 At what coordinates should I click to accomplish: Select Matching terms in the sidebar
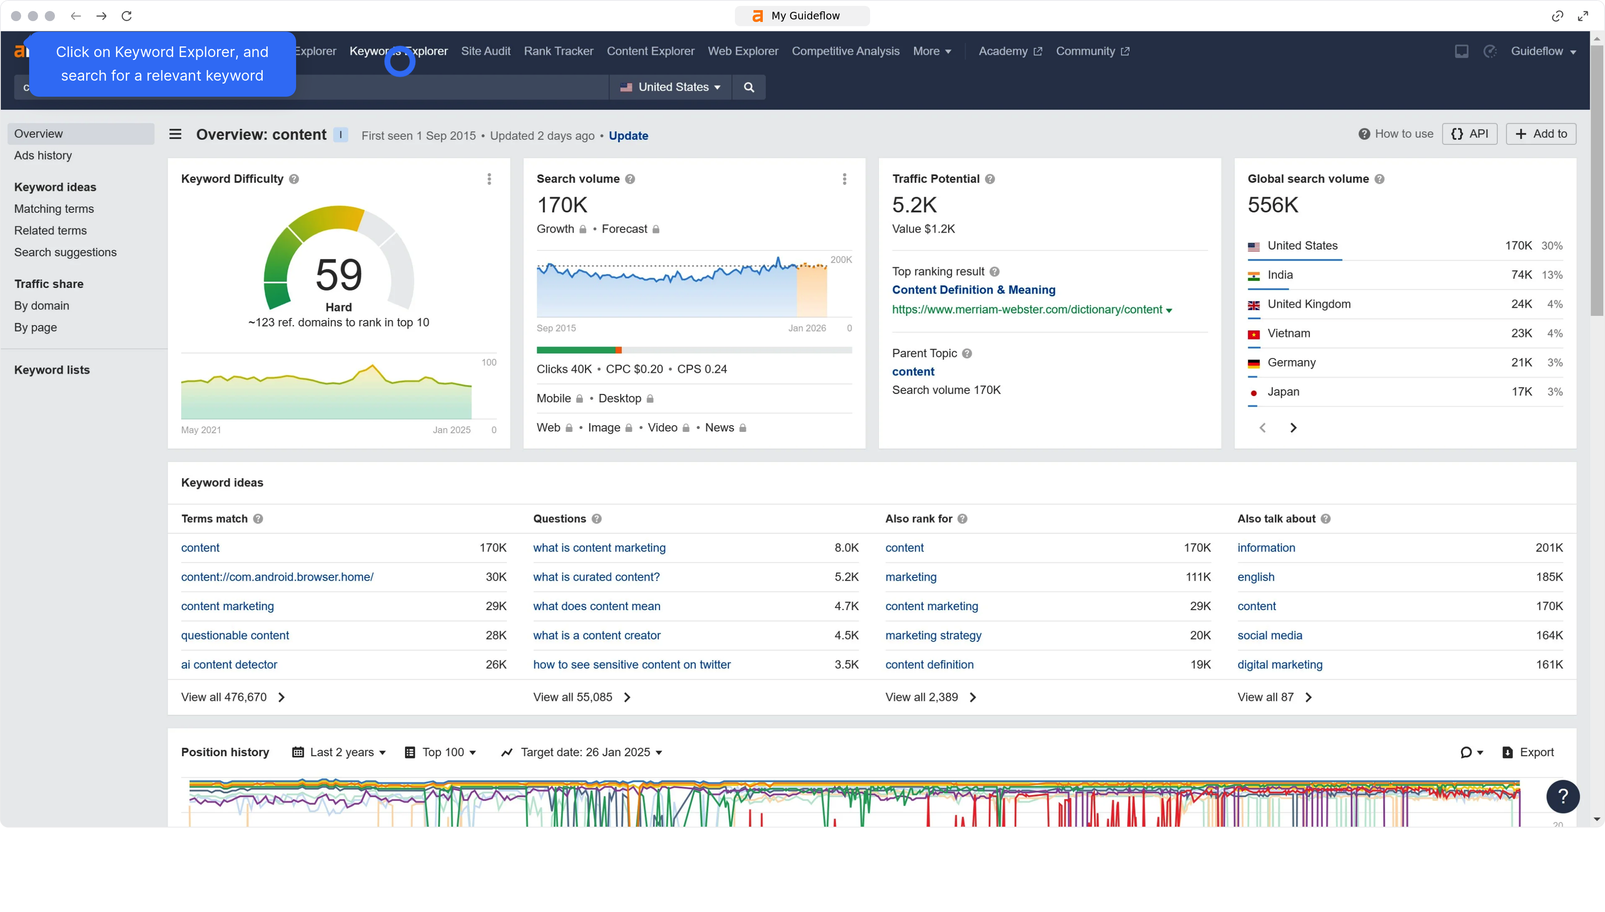tap(53, 209)
